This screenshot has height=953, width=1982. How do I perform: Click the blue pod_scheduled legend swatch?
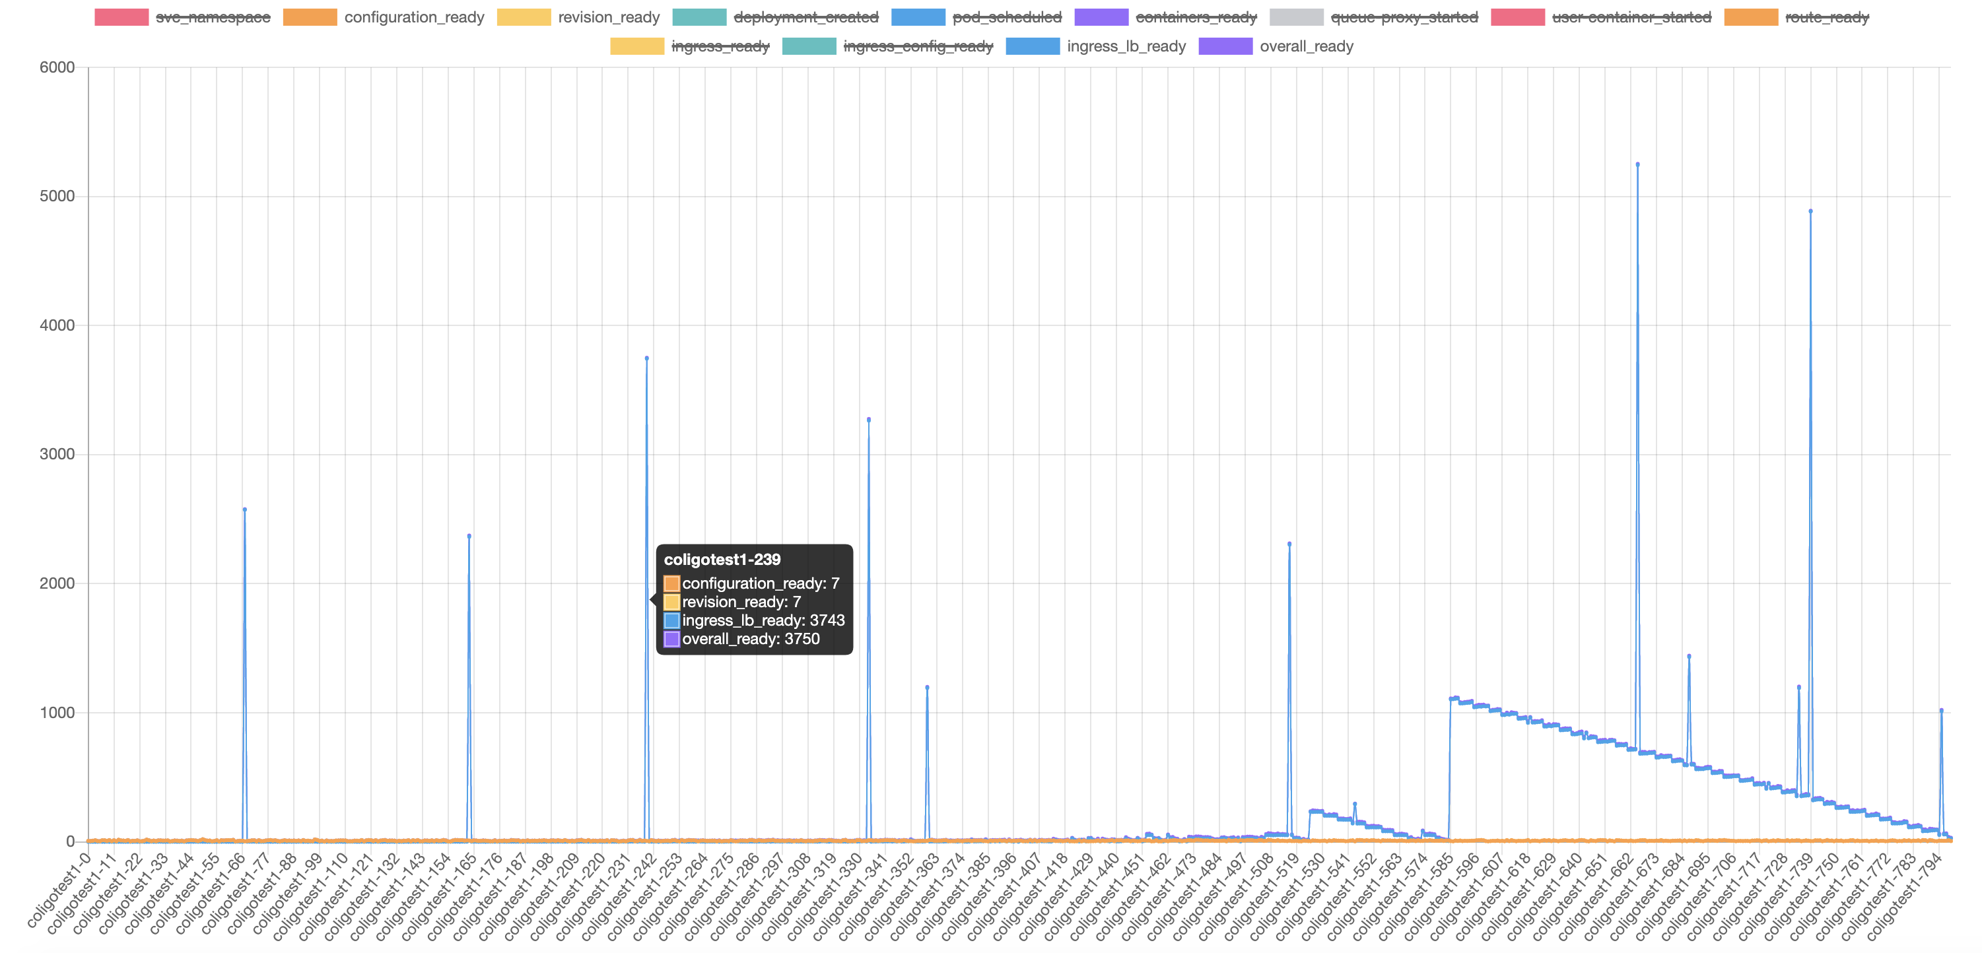click(x=918, y=17)
